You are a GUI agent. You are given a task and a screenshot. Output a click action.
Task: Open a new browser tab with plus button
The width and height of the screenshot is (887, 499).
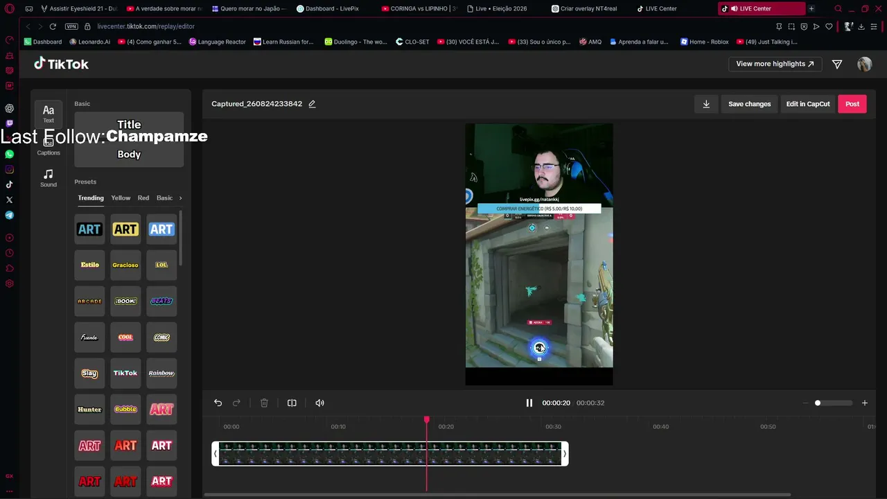click(x=811, y=9)
